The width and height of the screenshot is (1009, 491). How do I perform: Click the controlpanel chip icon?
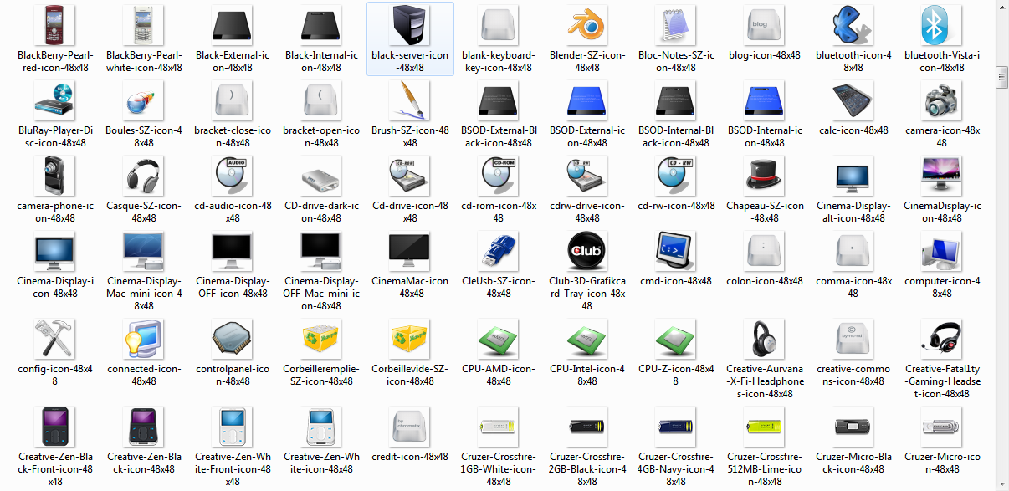point(233,339)
